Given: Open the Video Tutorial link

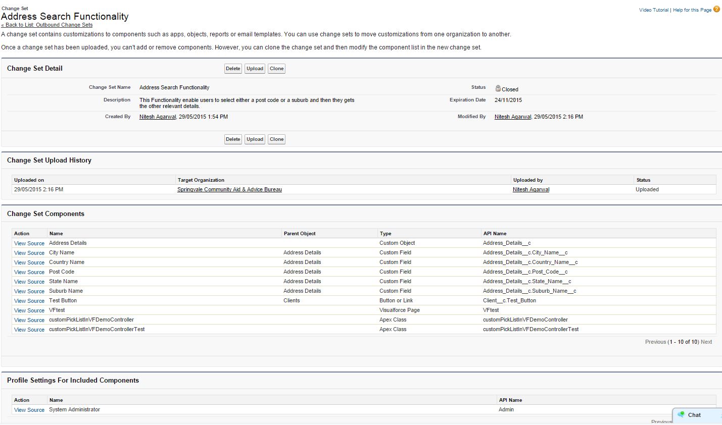Looking at the screenshot, I should [x=654, y=10].
